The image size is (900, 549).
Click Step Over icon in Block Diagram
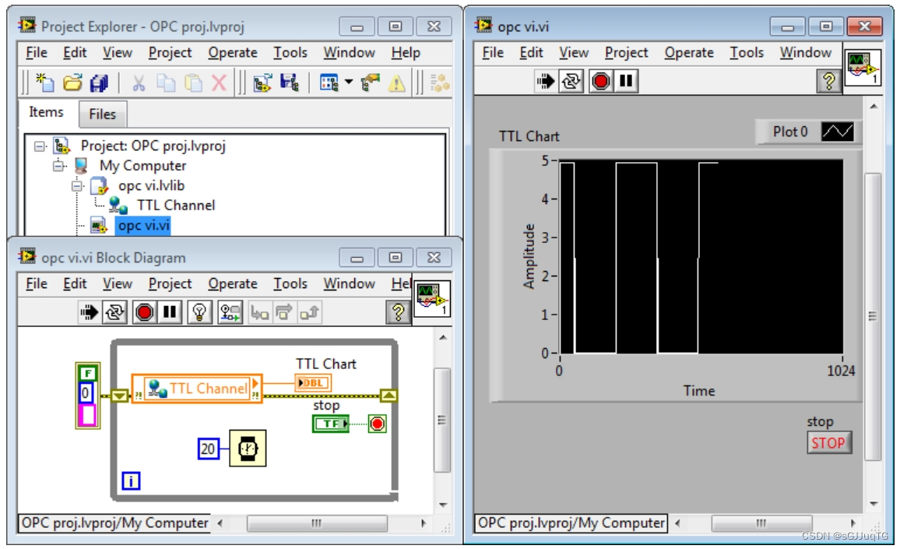(284, 313)
